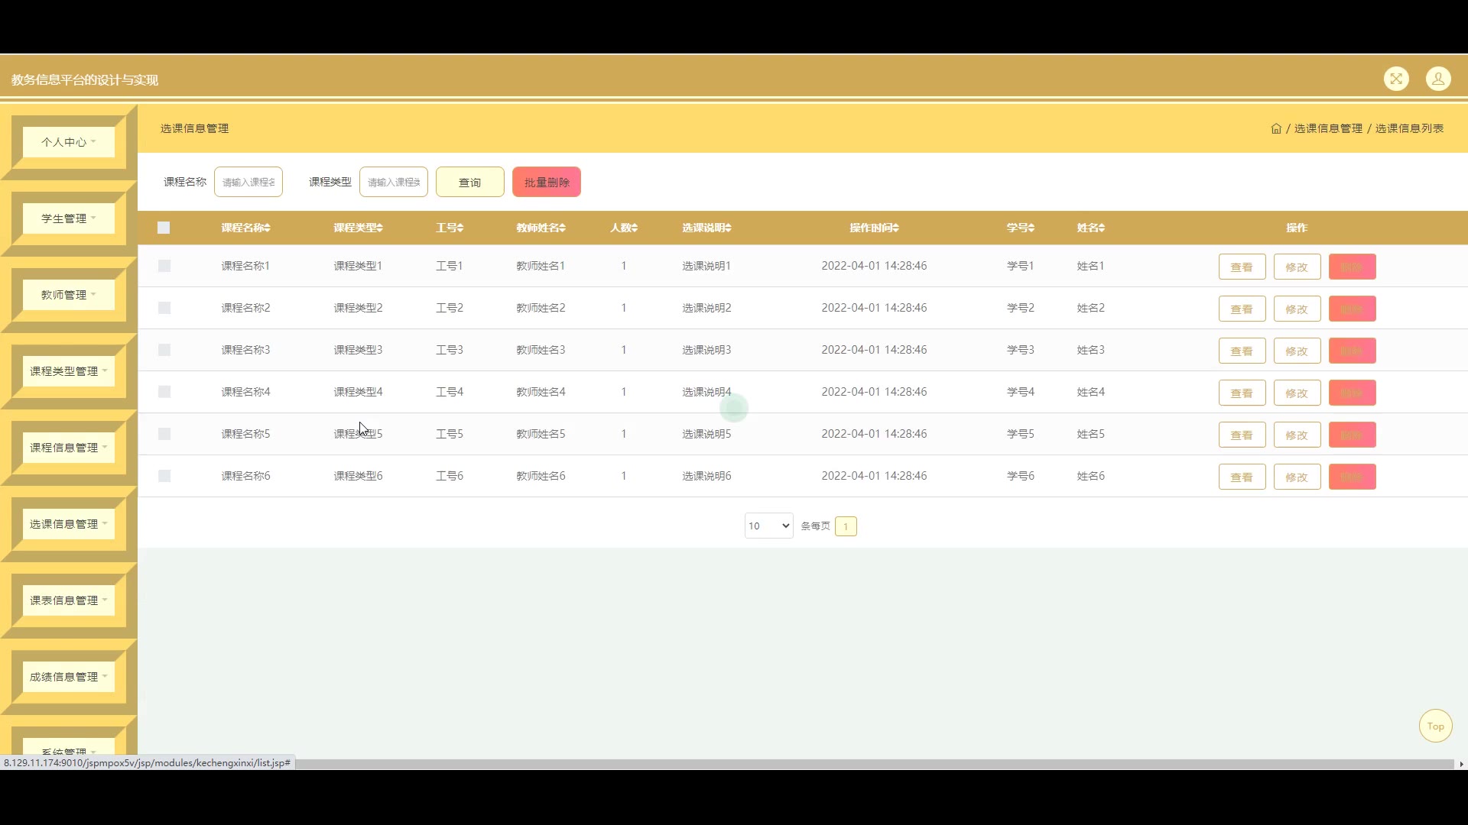Select cell text 选课说明6
Image resolution: width=1468 pixels, height=825 pixels.
click(x=706, y=476)
